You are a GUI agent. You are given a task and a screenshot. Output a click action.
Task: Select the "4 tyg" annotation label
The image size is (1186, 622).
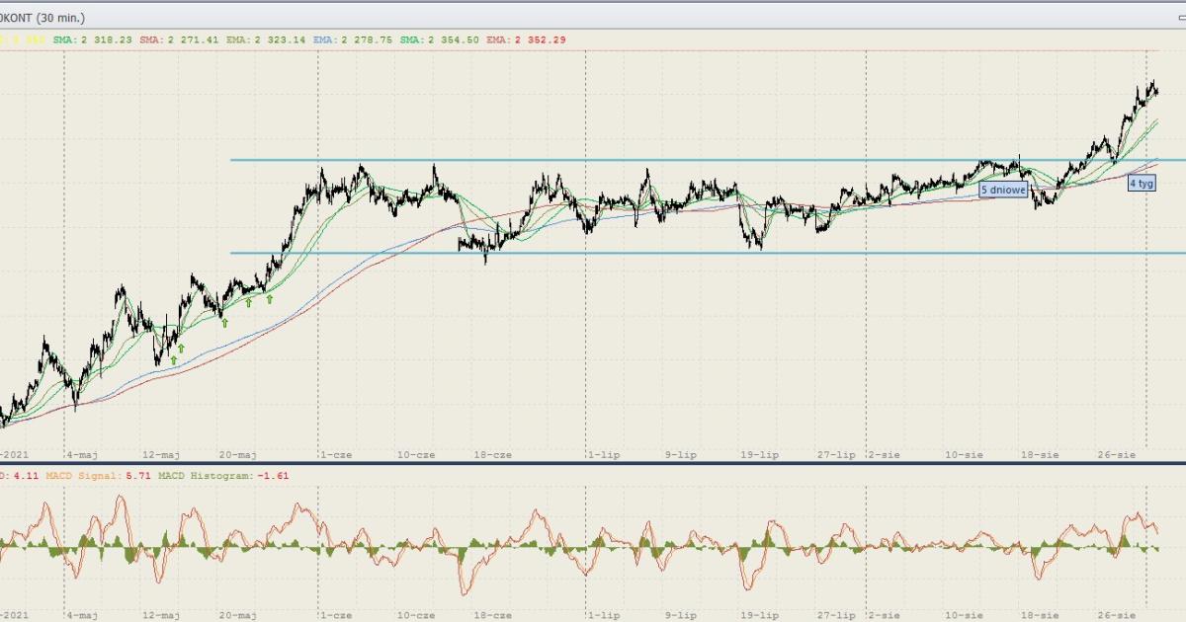click(1142, 184)
